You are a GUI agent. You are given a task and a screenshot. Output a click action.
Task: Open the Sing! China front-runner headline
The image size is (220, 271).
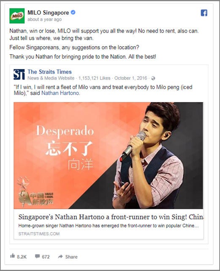coord(111,217)
